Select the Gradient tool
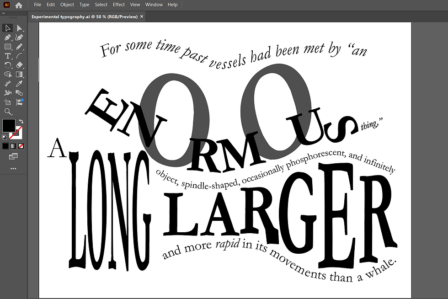 19,75
